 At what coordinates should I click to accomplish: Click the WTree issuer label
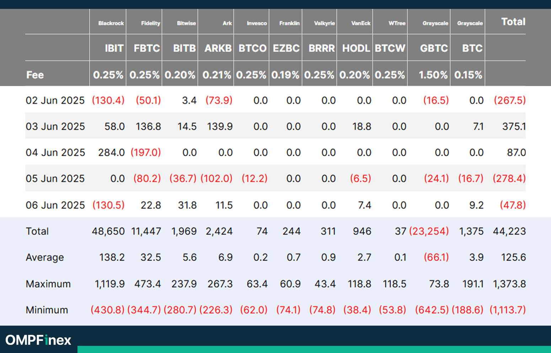coord(397,23)
